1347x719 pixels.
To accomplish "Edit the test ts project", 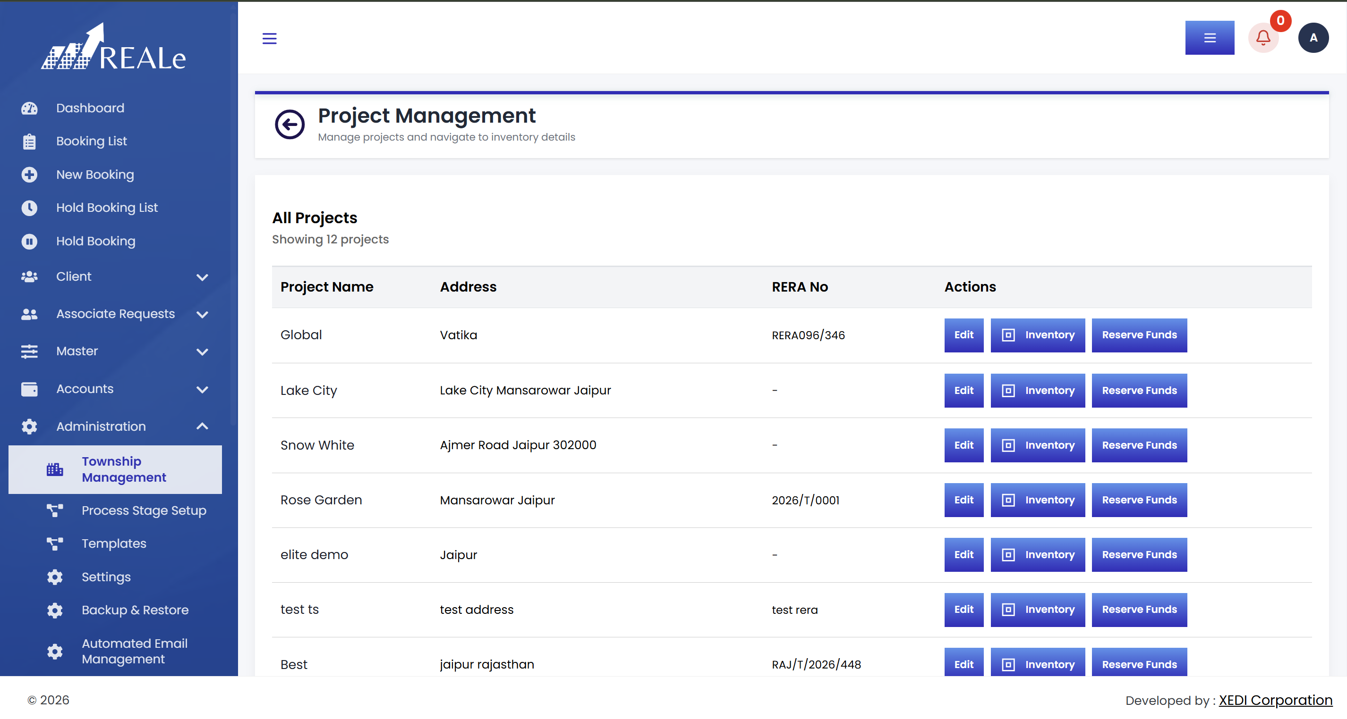I will pyautogui.click(x=963, y=610).
